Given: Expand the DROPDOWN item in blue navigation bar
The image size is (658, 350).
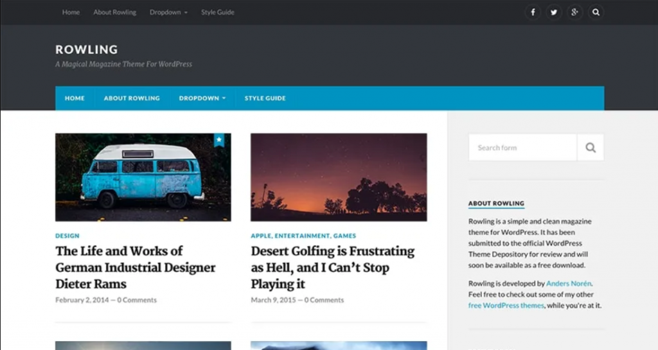Looking at the screenshot, I should pyautogui.click(x=202, y=98).
